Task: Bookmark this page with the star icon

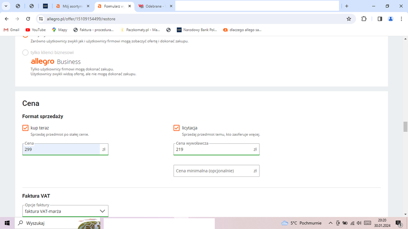Action: pos(349,19)
